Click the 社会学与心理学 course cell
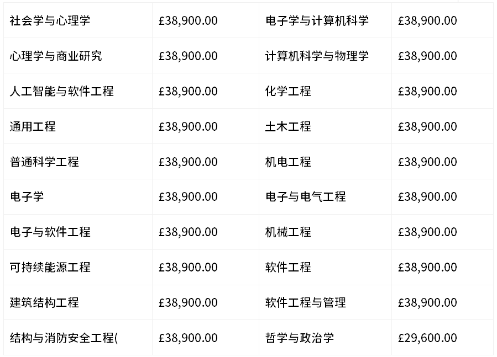Viewport: 497px width, 357px height. click(50, 21)
